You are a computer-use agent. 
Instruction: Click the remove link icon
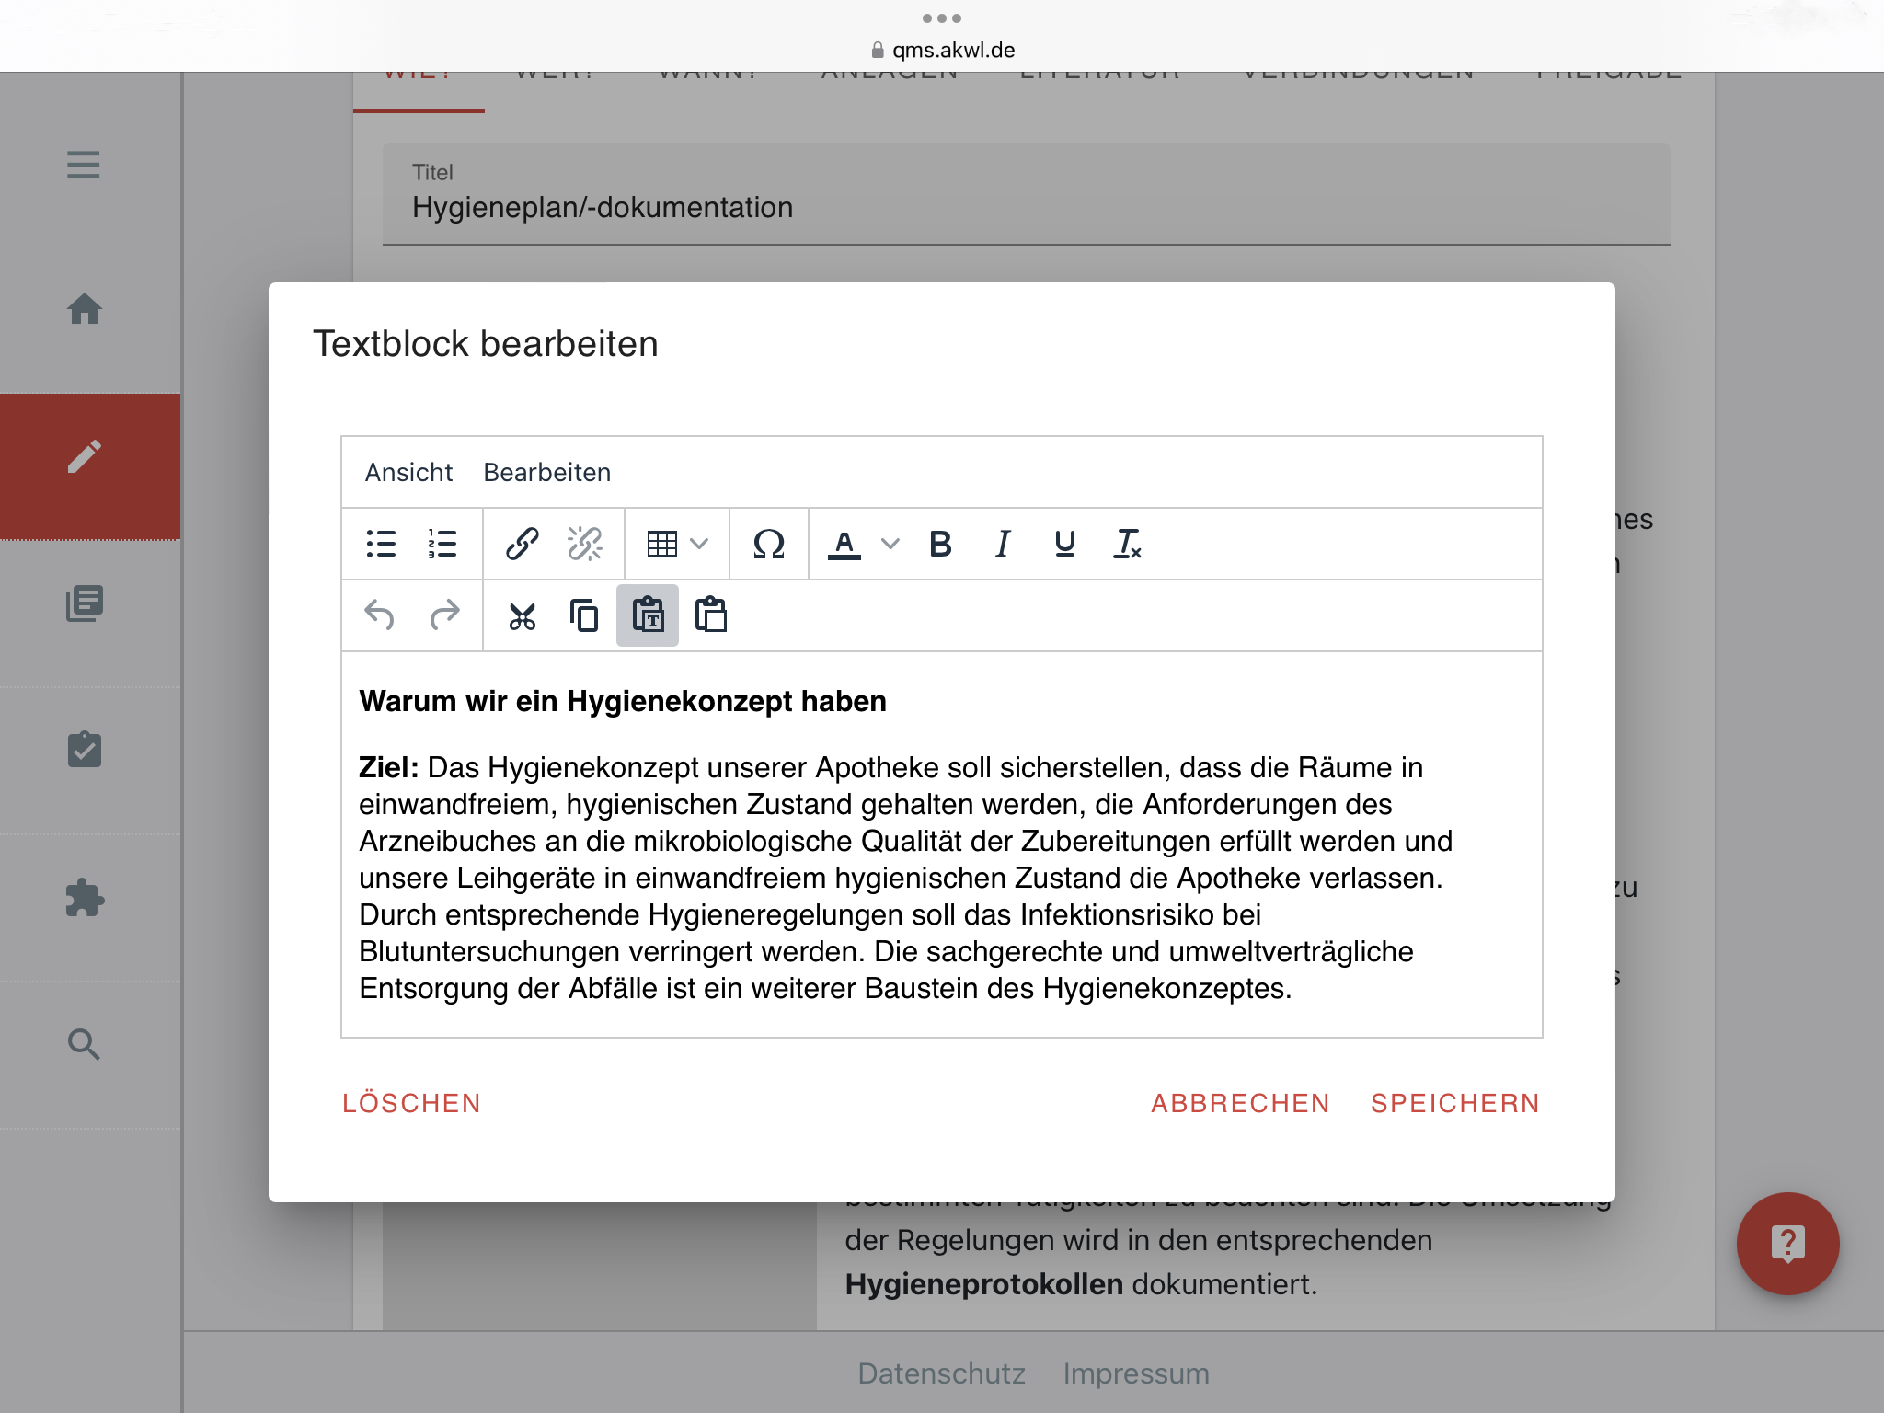point(585,544)
